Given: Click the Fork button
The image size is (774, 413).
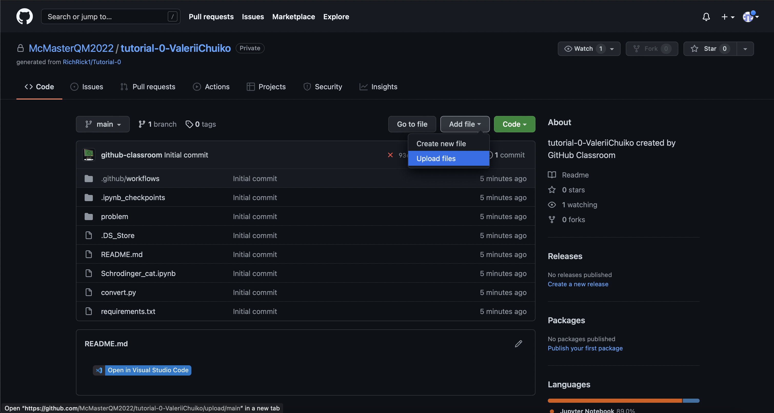Looking at the screenshot, I should tap(652, 49).
